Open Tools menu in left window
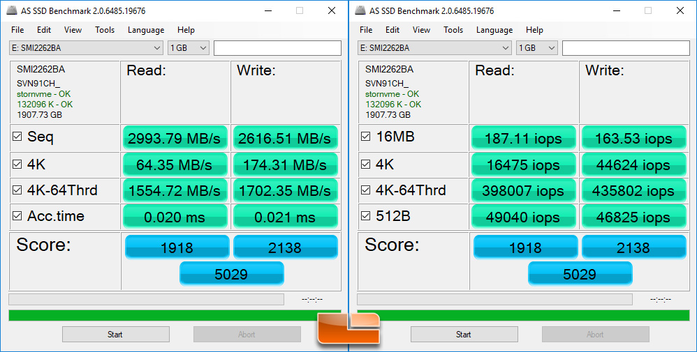The image size is (697, 352). tap(105, 30)
